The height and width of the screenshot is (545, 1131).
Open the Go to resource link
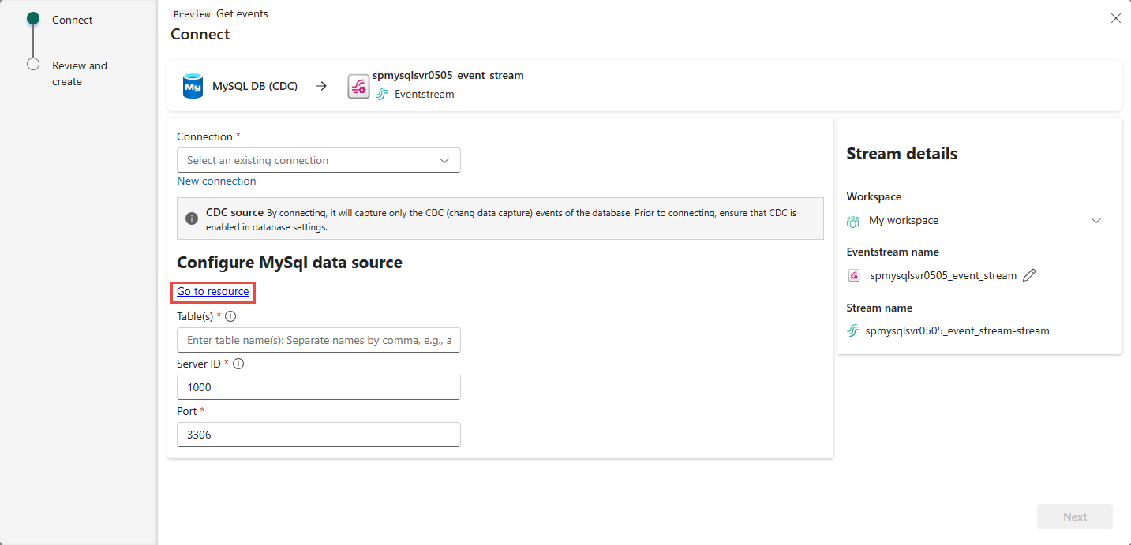point(213,291)
